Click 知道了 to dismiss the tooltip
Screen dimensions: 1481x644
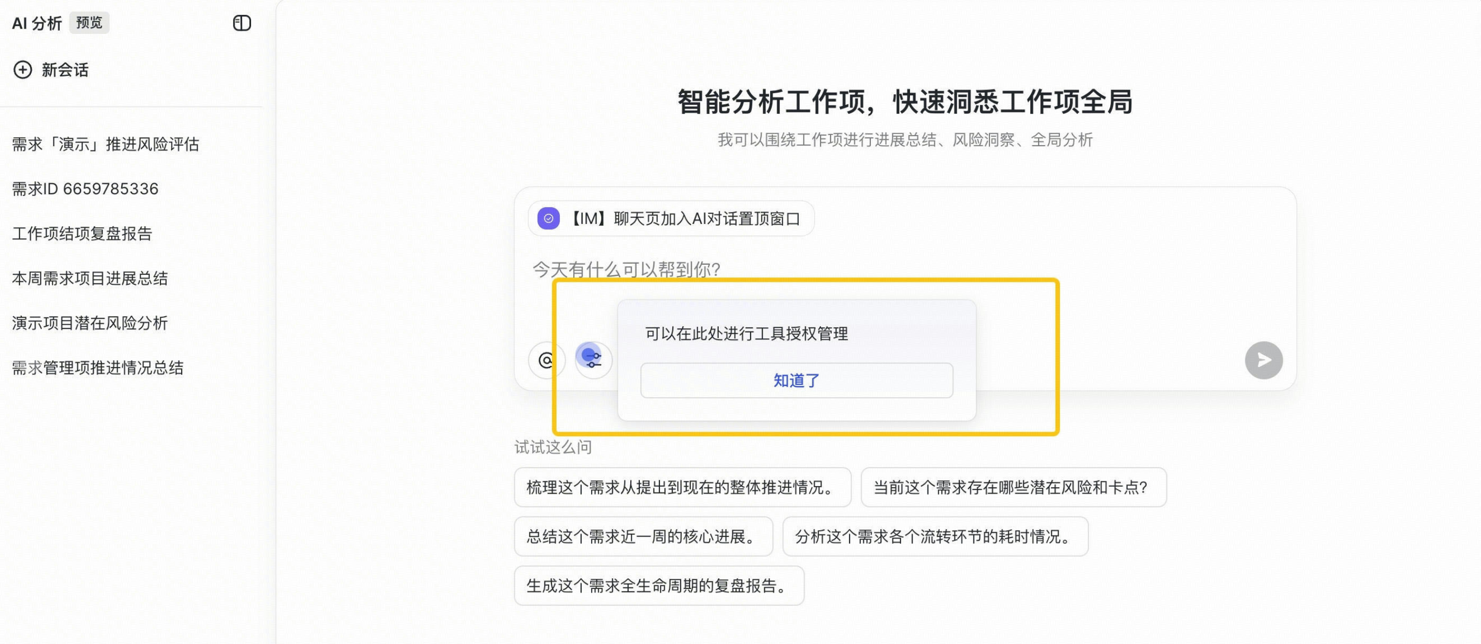[796, 380]
